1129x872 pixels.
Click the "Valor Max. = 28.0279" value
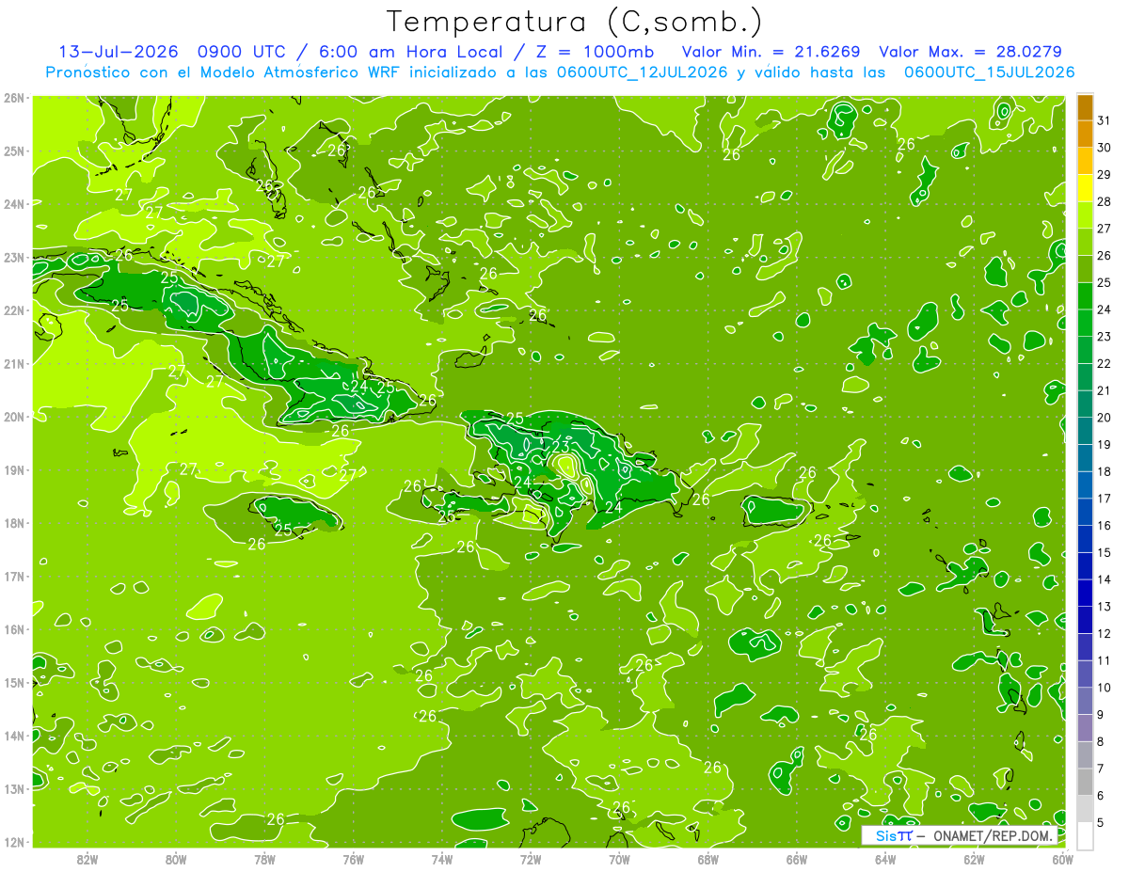pos(970,52)
